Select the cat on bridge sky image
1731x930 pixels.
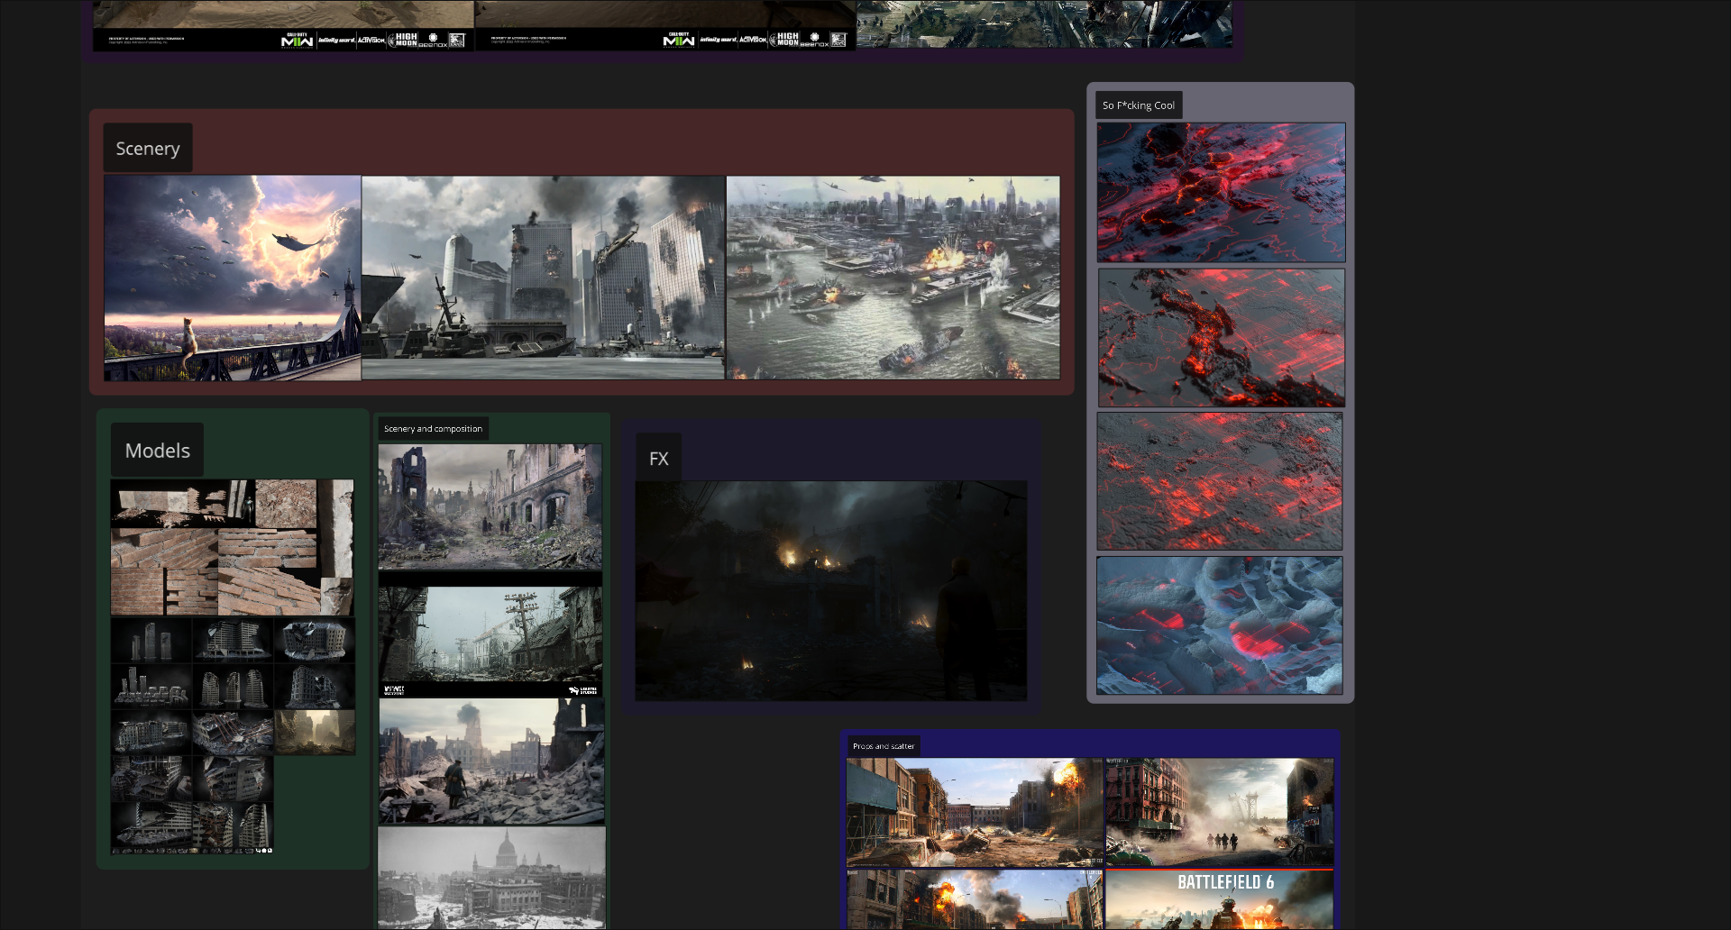233,278
